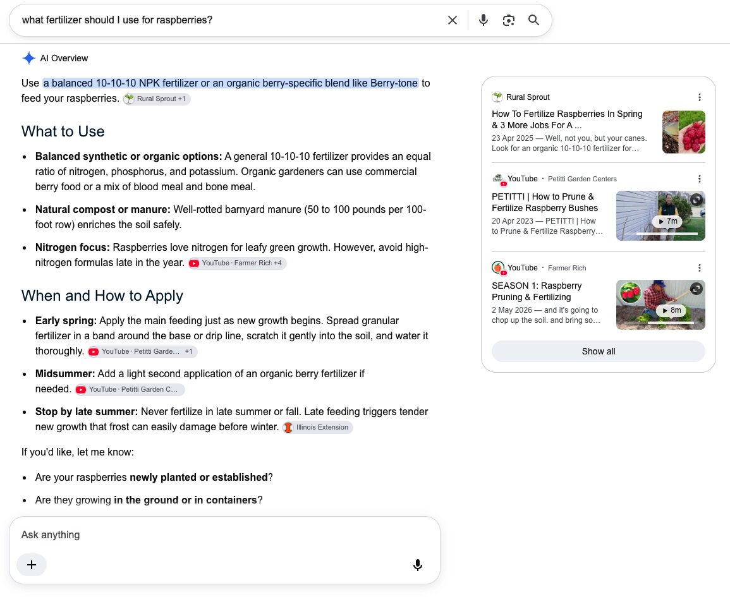This screenshot has width=730, height=597.
Task: Play the 8m Farmer Rich video
Action: coord(671,310)
